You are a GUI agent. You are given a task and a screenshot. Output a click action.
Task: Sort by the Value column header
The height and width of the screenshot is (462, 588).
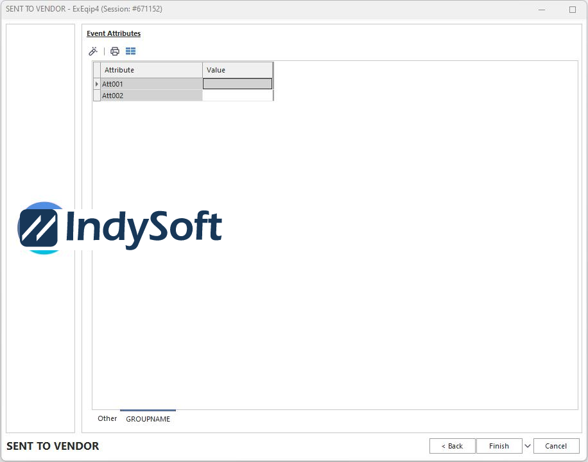(x=238, y=70)
